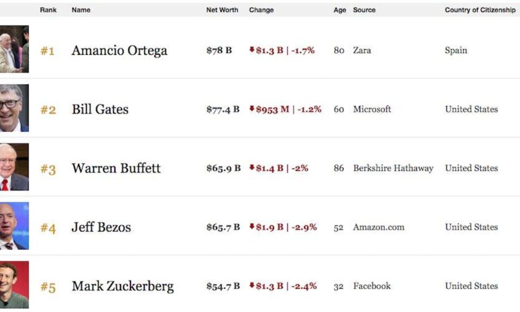Open Mark Zuckerberg's portrait thumbnail
The width and height of the screenshot is (520, 312).
tap(14, 285)
